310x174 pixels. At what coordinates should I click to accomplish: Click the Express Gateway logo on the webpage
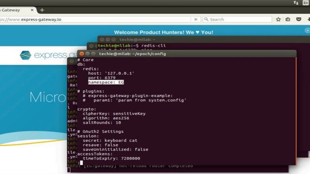pos(48,55)
